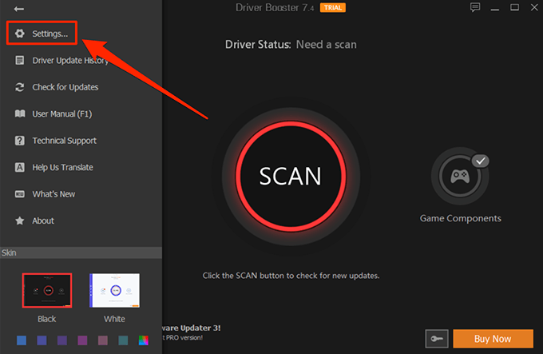Select the Black skin thumbnail
Screen dimensions: 543x354
point(47,290)
